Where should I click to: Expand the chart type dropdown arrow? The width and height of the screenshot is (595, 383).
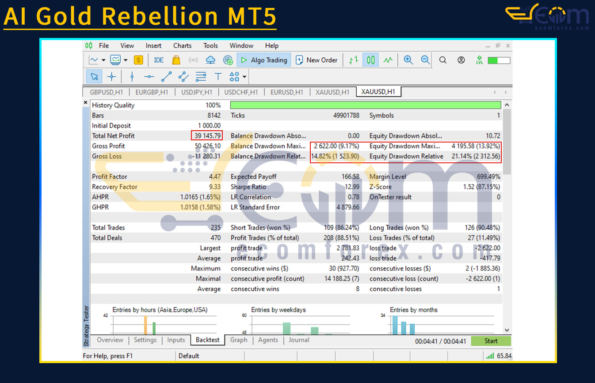coord(103,60)
